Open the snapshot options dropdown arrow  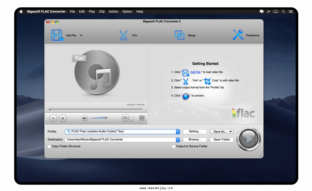click(131, 119)
